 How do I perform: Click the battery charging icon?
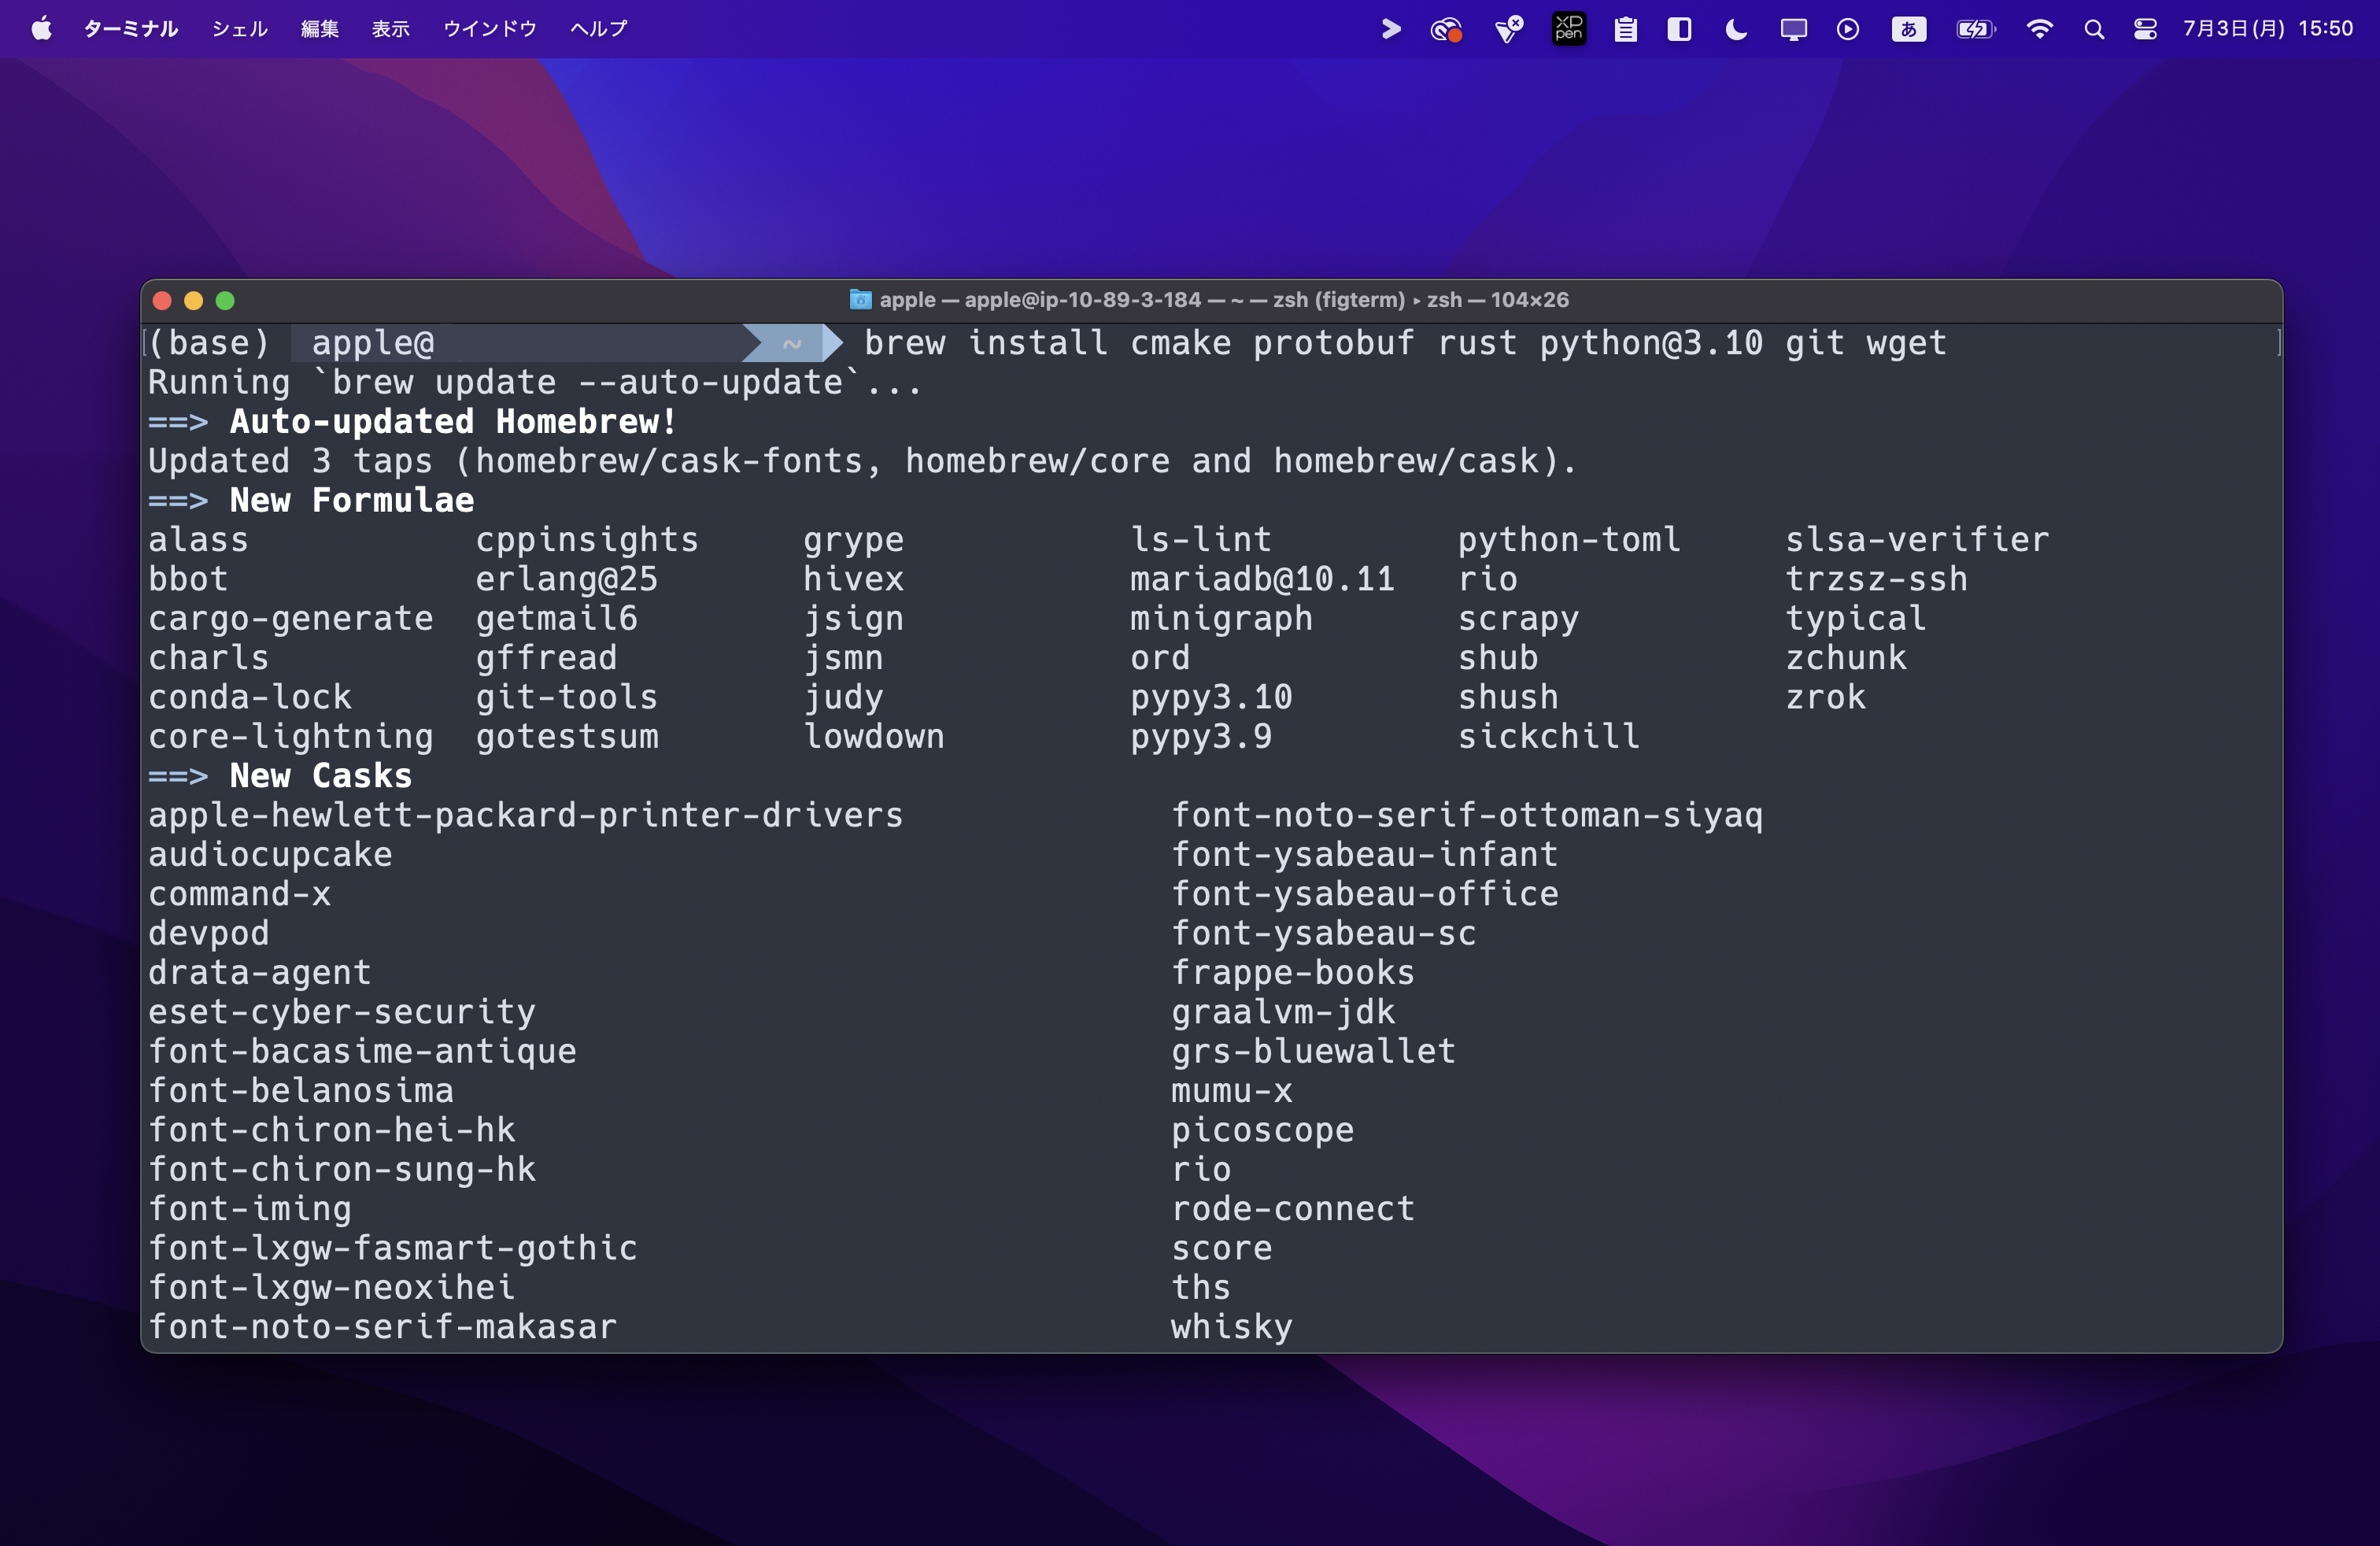coord(1975,29)
